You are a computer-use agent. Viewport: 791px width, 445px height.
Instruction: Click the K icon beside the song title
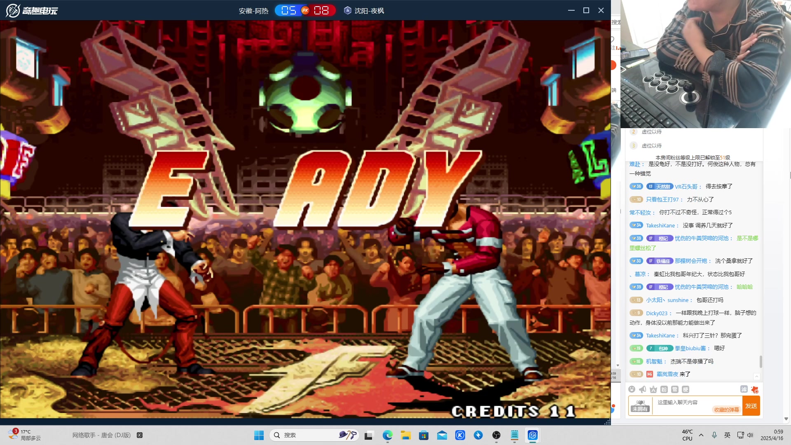[x=140, y=435]
